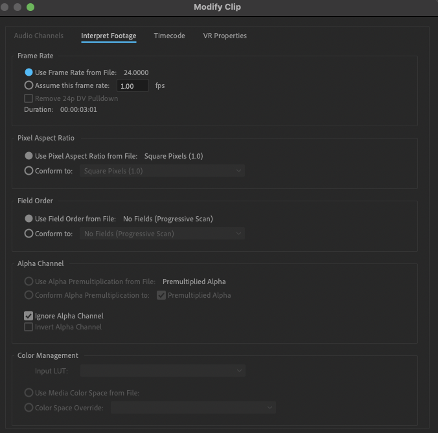Image resolution: width=438 pixels, height=433 pixels.
Task: Select the Interpret Footage tab
Action: 108,36
